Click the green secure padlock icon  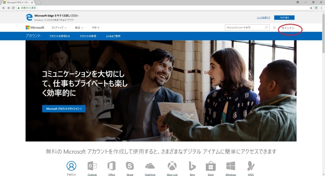pos(19,8)
